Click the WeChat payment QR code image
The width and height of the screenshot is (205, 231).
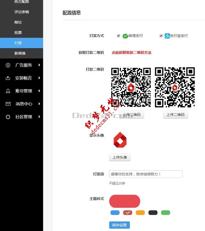pyautogui.click(x=131, y=87)
